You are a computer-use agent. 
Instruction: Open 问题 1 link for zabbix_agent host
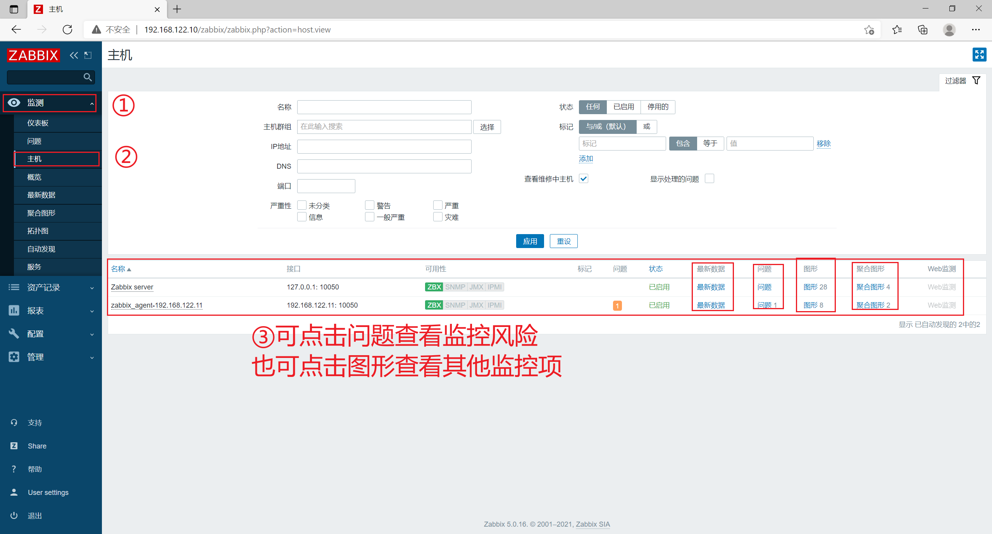[x=767, y=305]
